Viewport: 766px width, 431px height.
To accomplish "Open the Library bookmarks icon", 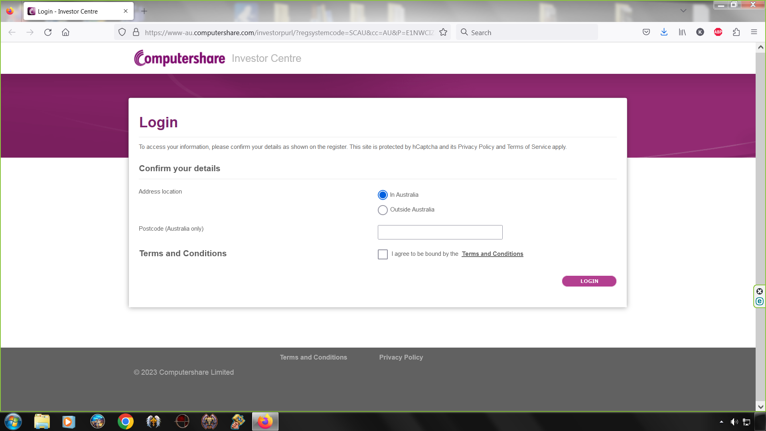I will (682, 32).
